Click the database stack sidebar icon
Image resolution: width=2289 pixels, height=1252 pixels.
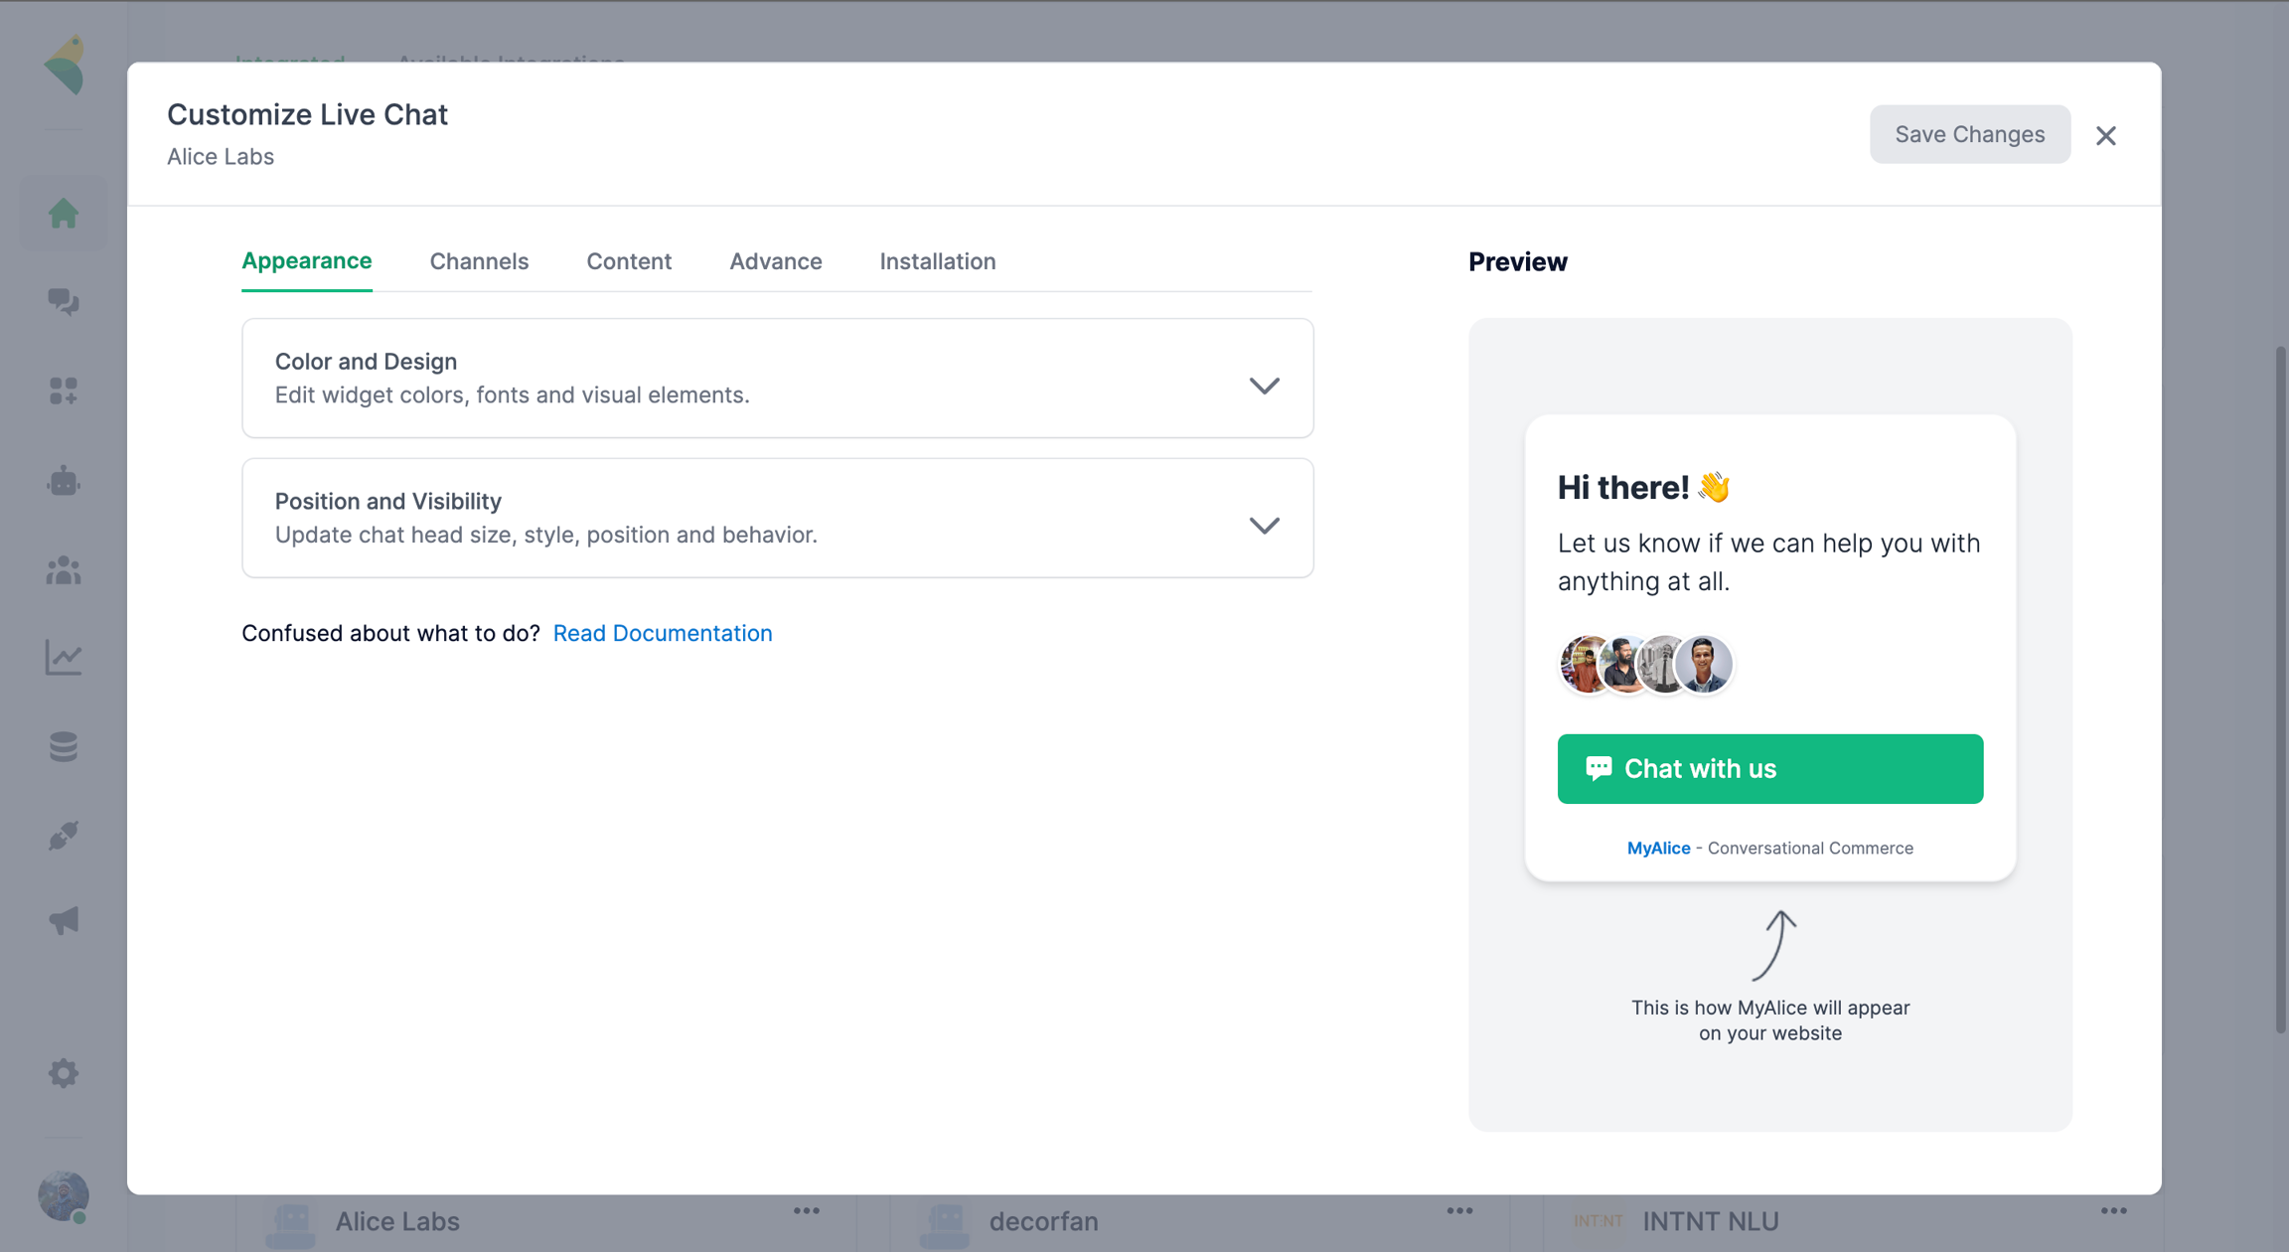[x=64, y=746]
